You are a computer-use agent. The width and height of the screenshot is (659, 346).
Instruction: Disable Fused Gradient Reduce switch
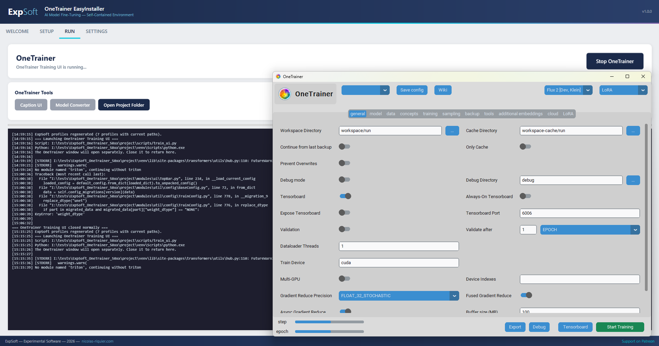coord(526,295)
